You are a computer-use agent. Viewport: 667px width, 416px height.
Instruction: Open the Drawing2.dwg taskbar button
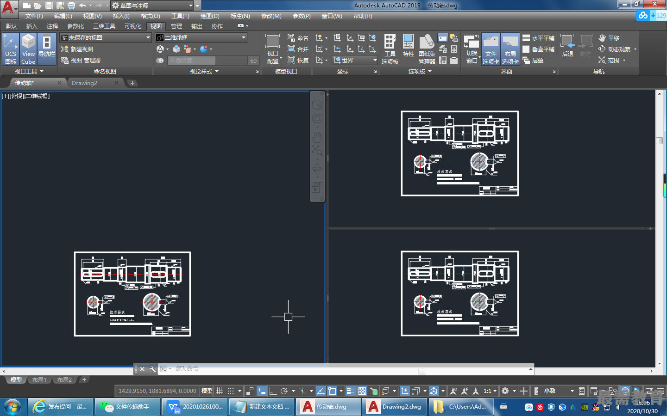(395, 407)
